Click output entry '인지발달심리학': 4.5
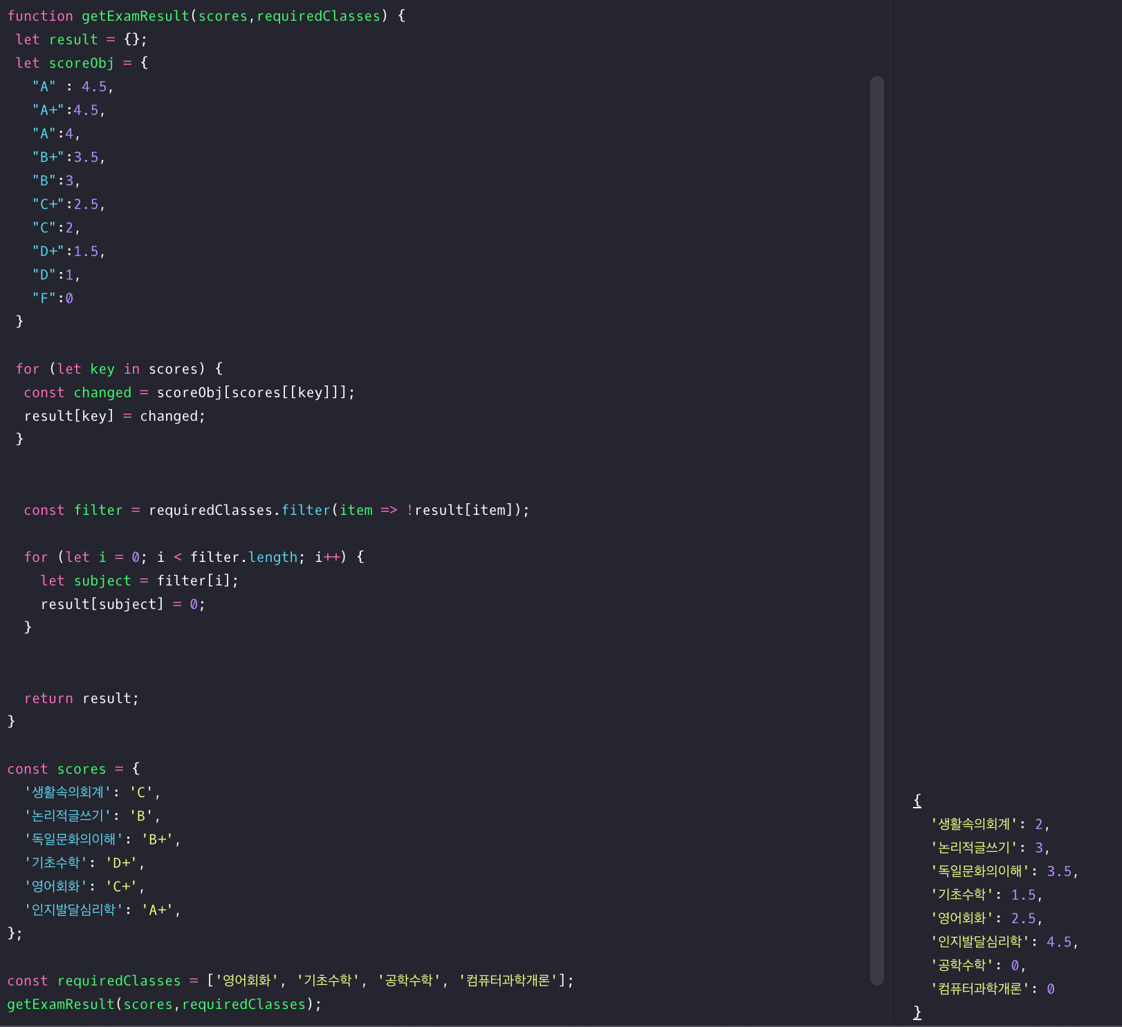Viewport: 1122px width, 1027px height. pyautogui.click(x=1004, y=942)
